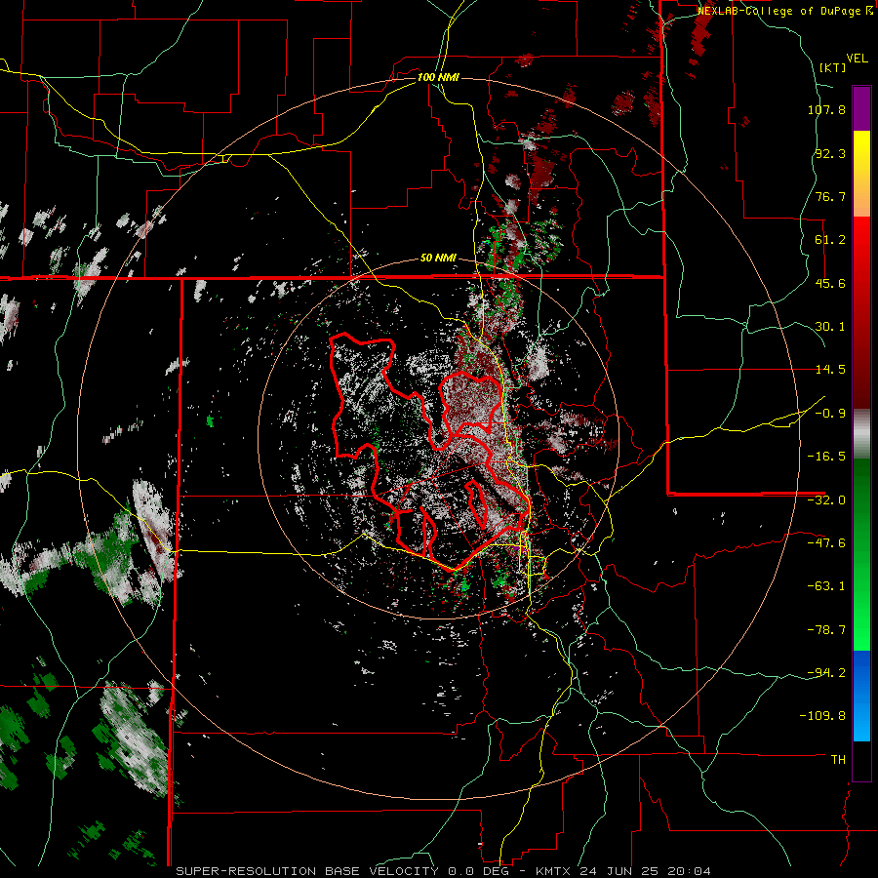This screenshot has width=878, height=878.
Task: Select the -109.8 legend value
Action: coord(822,716)
